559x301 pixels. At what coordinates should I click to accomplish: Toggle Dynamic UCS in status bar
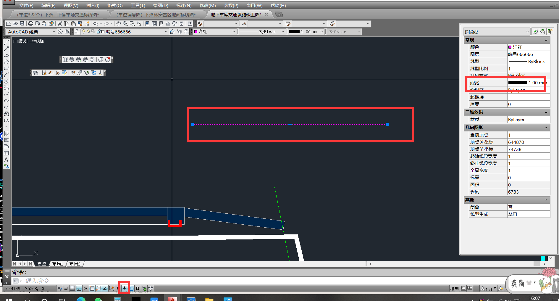(x=112, y=288)
